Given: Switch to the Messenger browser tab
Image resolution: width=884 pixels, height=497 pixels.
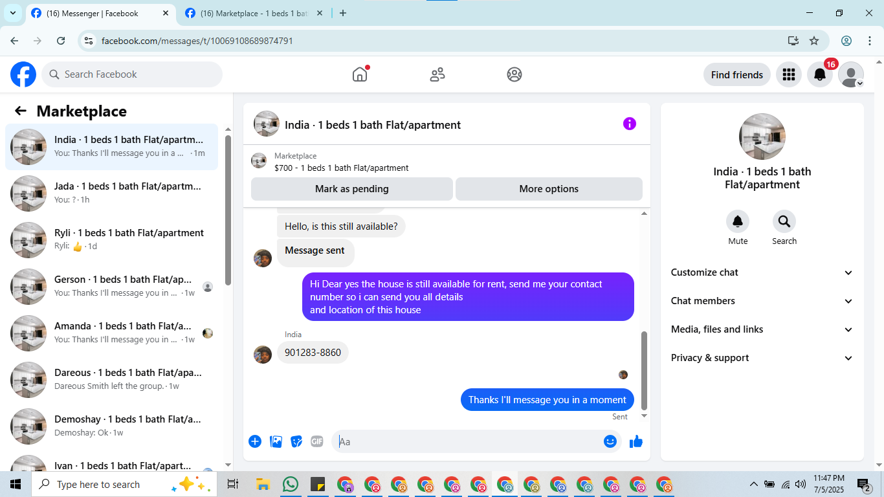Looking at the screenshot, I should tap(100, 13).
